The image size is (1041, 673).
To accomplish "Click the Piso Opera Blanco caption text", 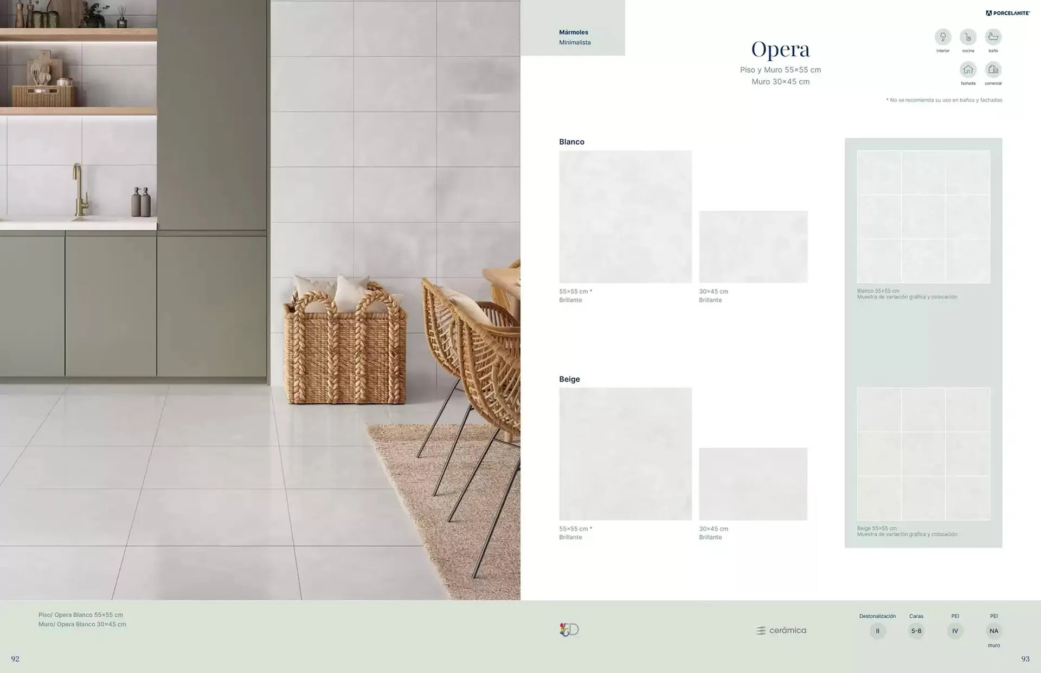I will (81, 614).
